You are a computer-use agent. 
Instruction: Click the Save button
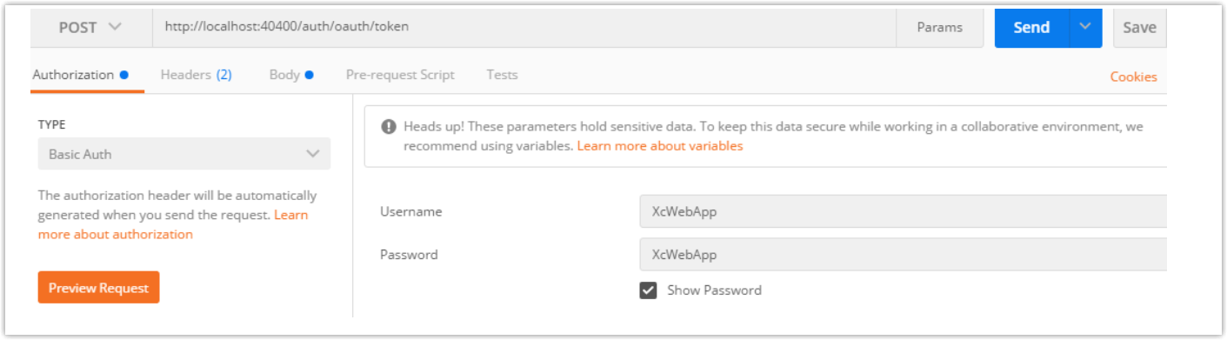[1139, 27]
